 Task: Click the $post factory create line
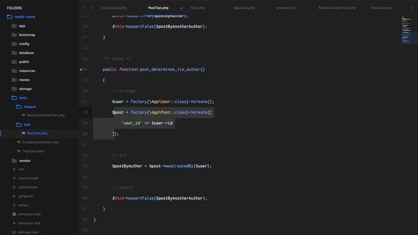click(162, 112)
